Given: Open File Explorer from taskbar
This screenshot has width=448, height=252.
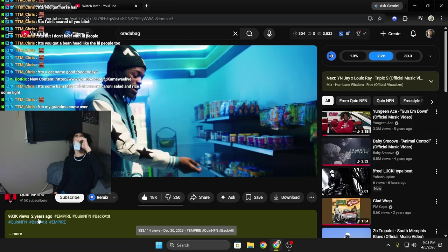Looking at the screenshot, I should [250, 245].
